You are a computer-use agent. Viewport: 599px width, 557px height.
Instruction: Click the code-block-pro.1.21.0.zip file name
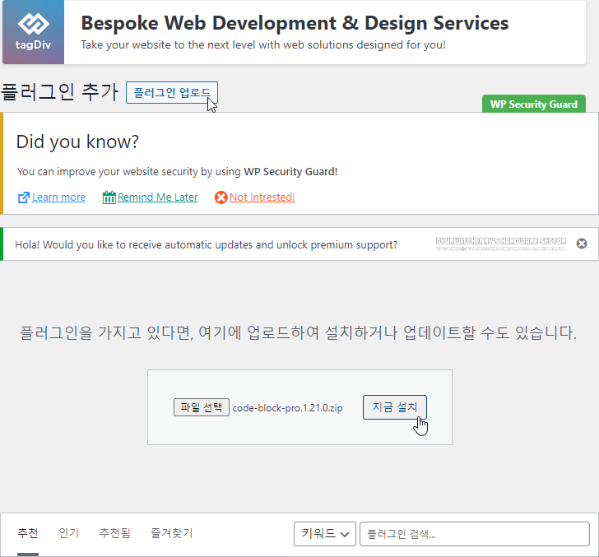click(x=287, y=408)
